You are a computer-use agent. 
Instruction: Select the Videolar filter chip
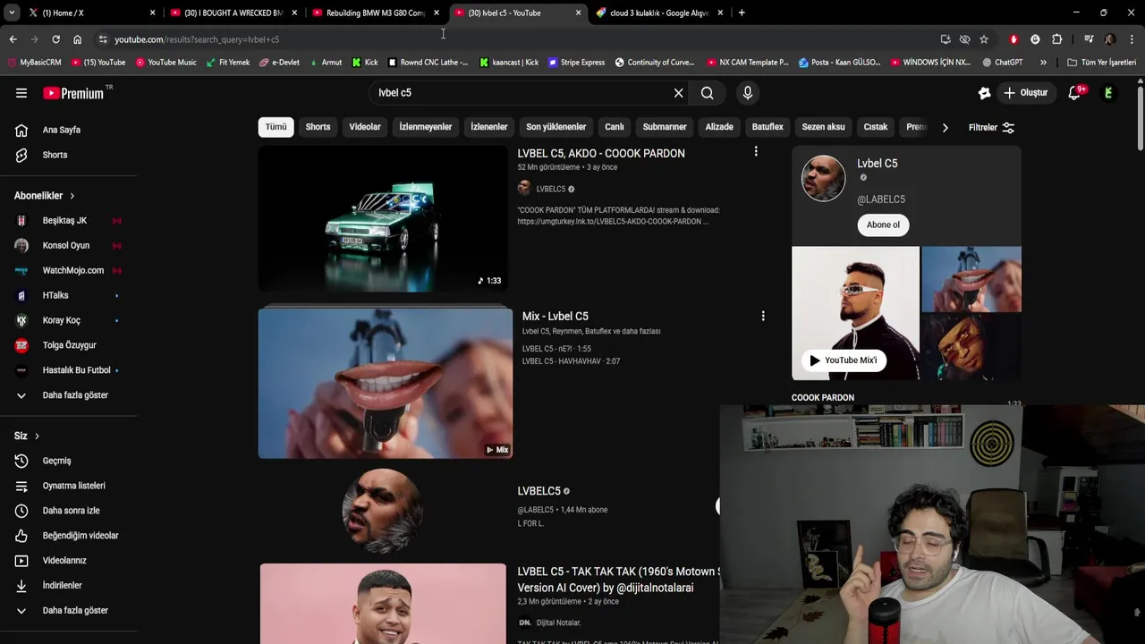tap(364, 127)
